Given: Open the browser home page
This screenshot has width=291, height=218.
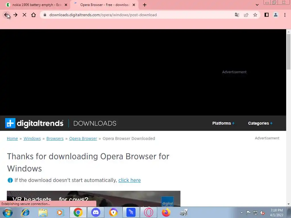Looking at the screenshot, I should point(34,15).
